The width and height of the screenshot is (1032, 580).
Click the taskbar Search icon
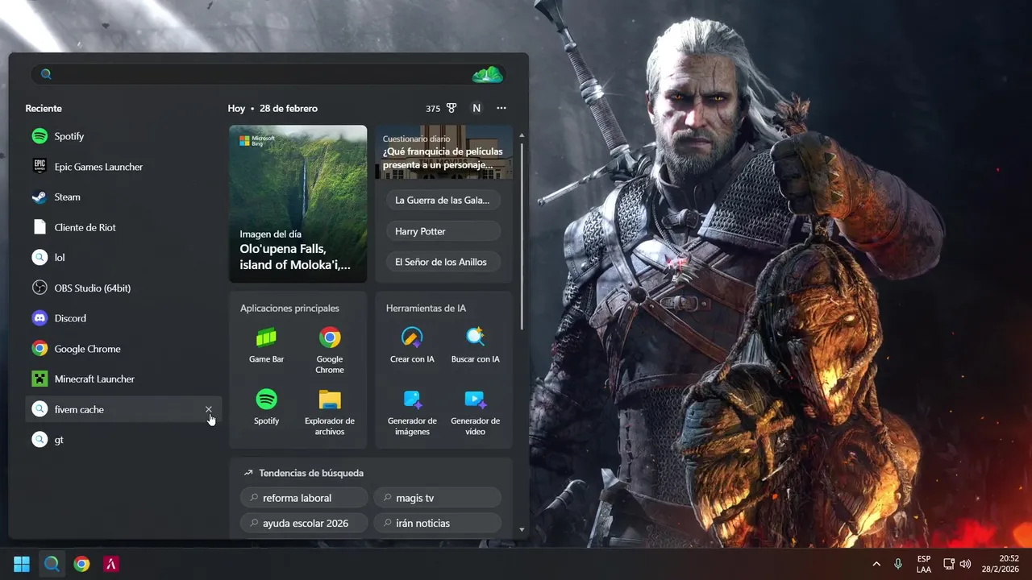[52, 564]
